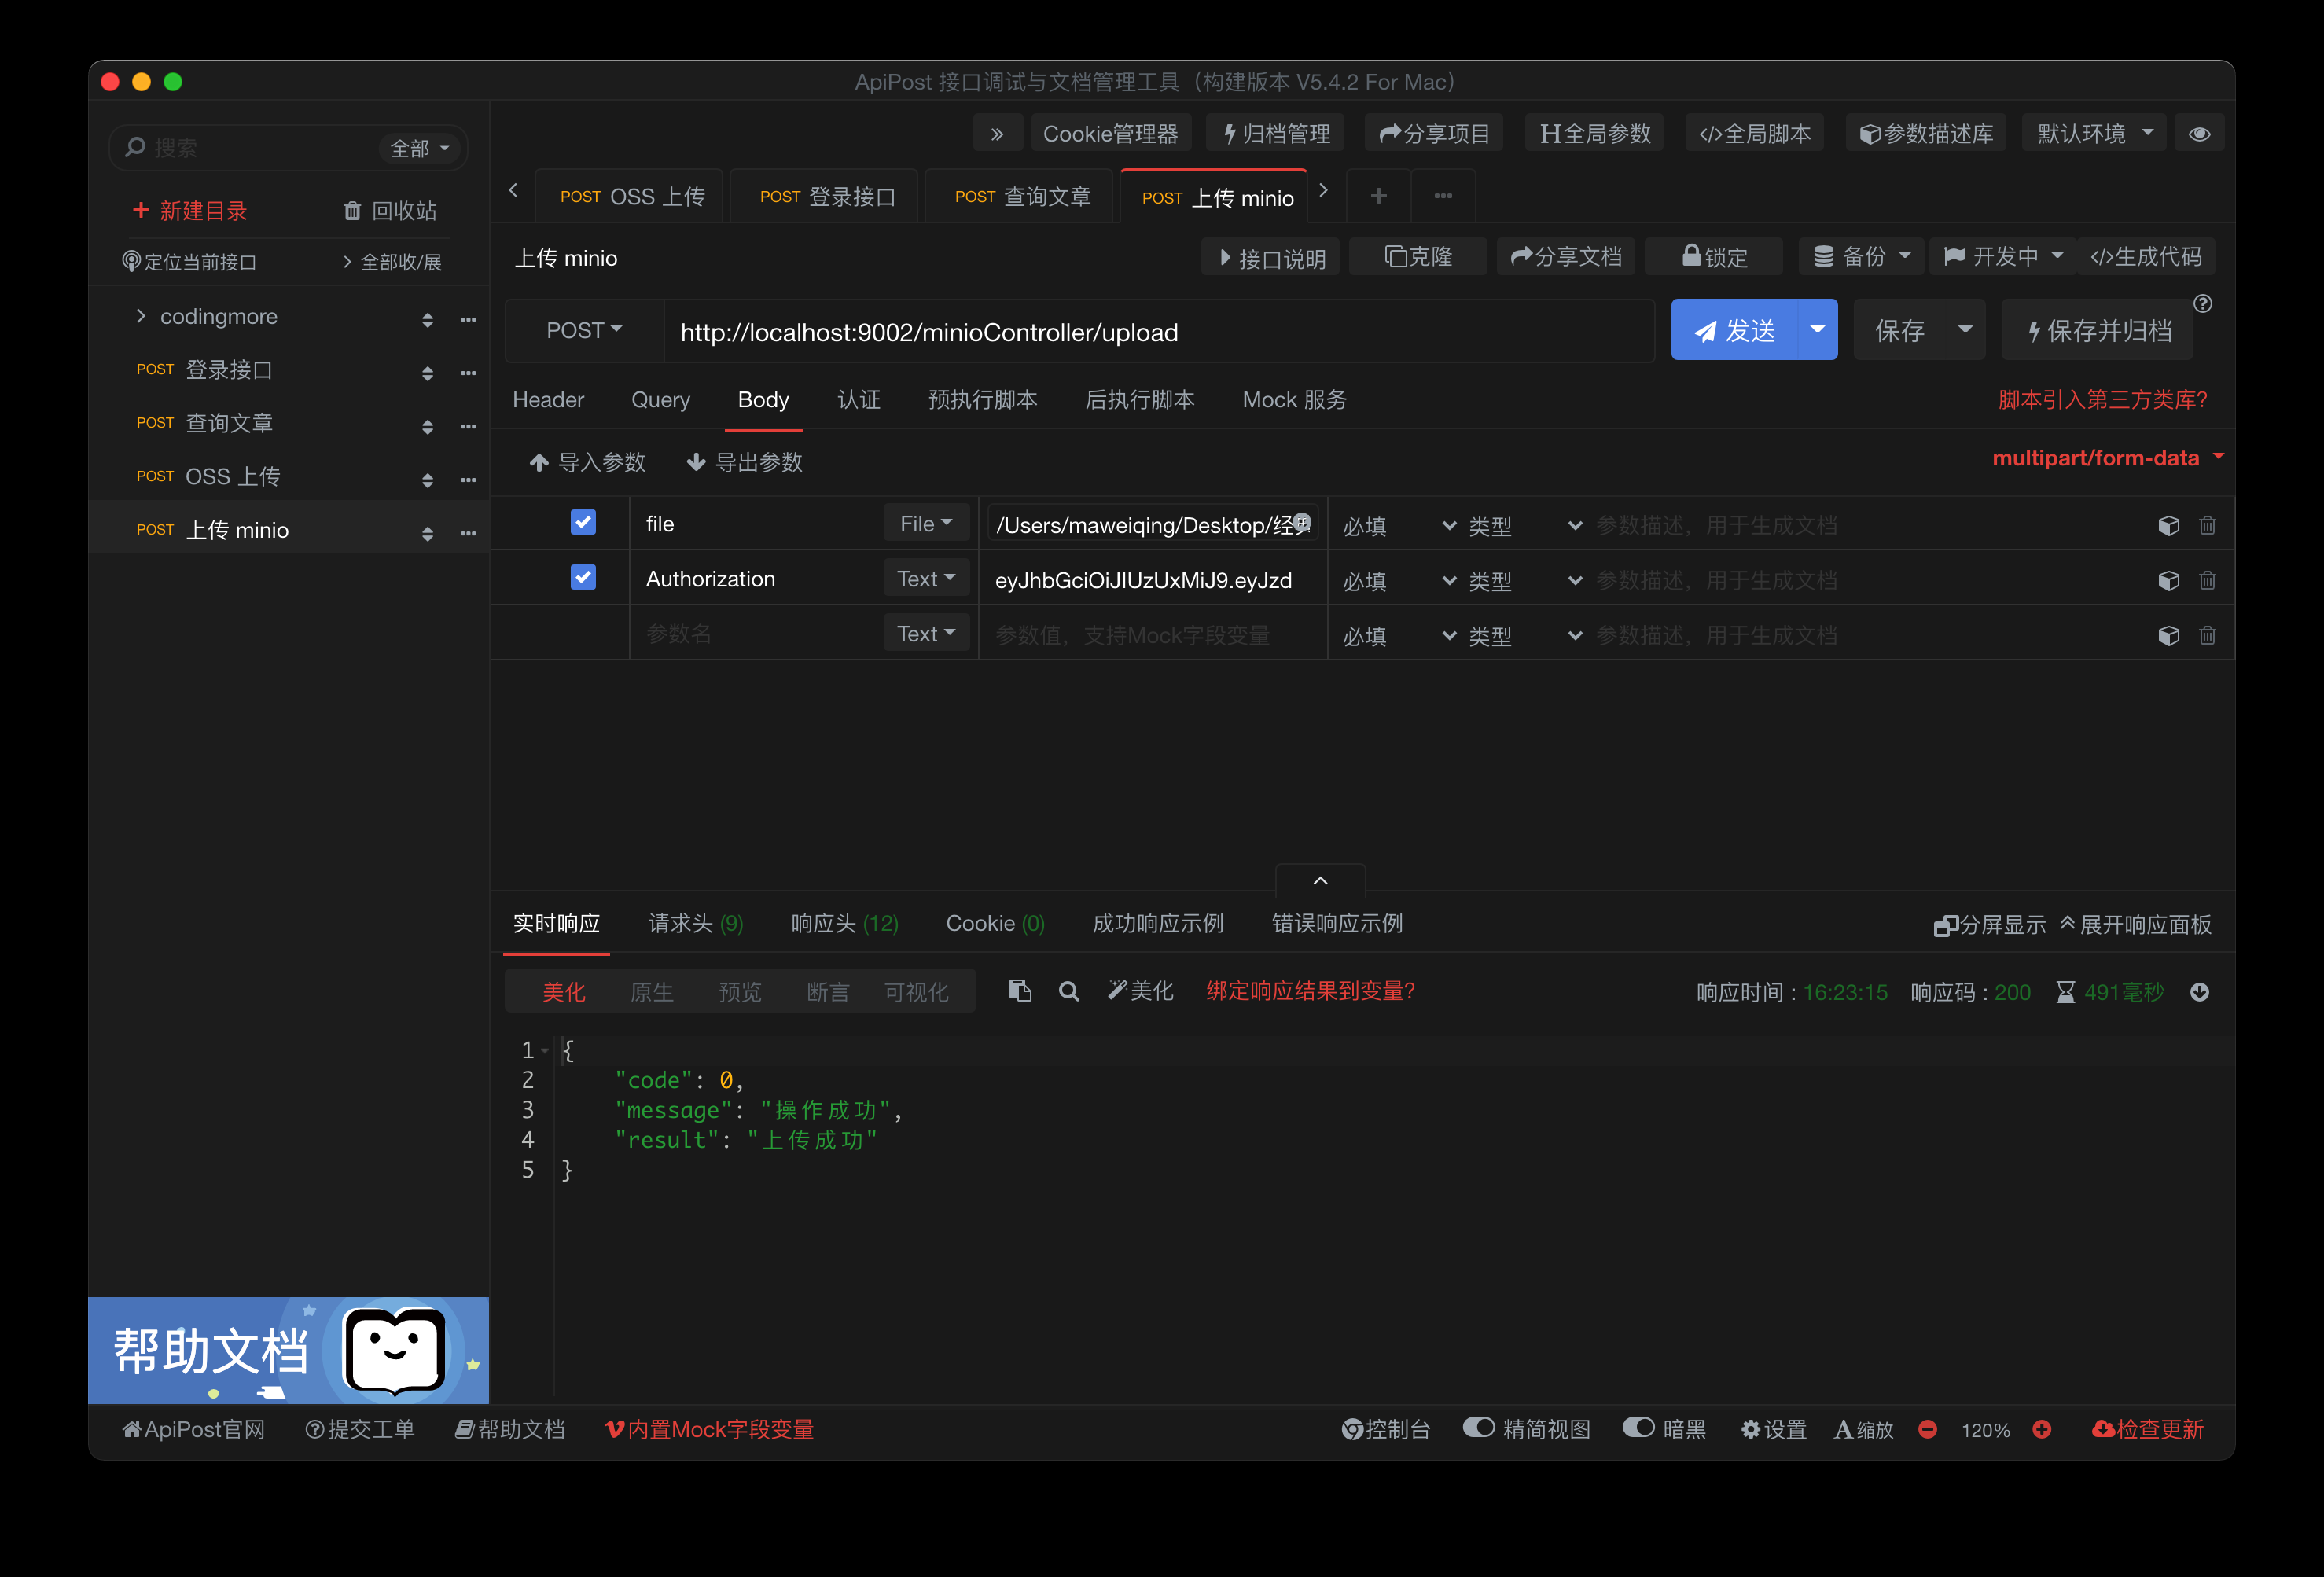Open the 响应头 response headers tab
Viewport: 2324px width, 1577px height.
[844, 923]
